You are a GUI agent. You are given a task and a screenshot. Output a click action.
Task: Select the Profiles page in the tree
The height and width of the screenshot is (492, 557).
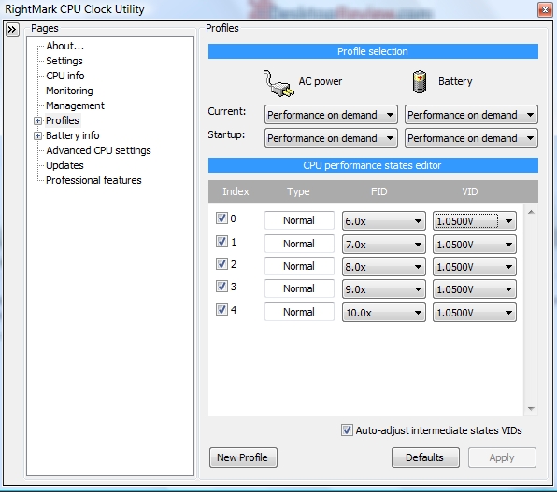(63, 120)
